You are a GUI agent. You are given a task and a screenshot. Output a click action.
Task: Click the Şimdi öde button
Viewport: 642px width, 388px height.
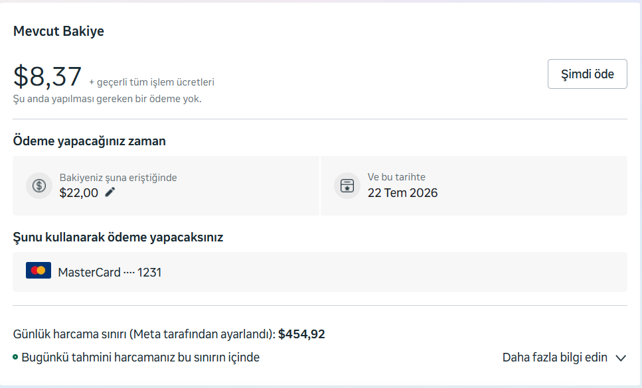[587, 74]
